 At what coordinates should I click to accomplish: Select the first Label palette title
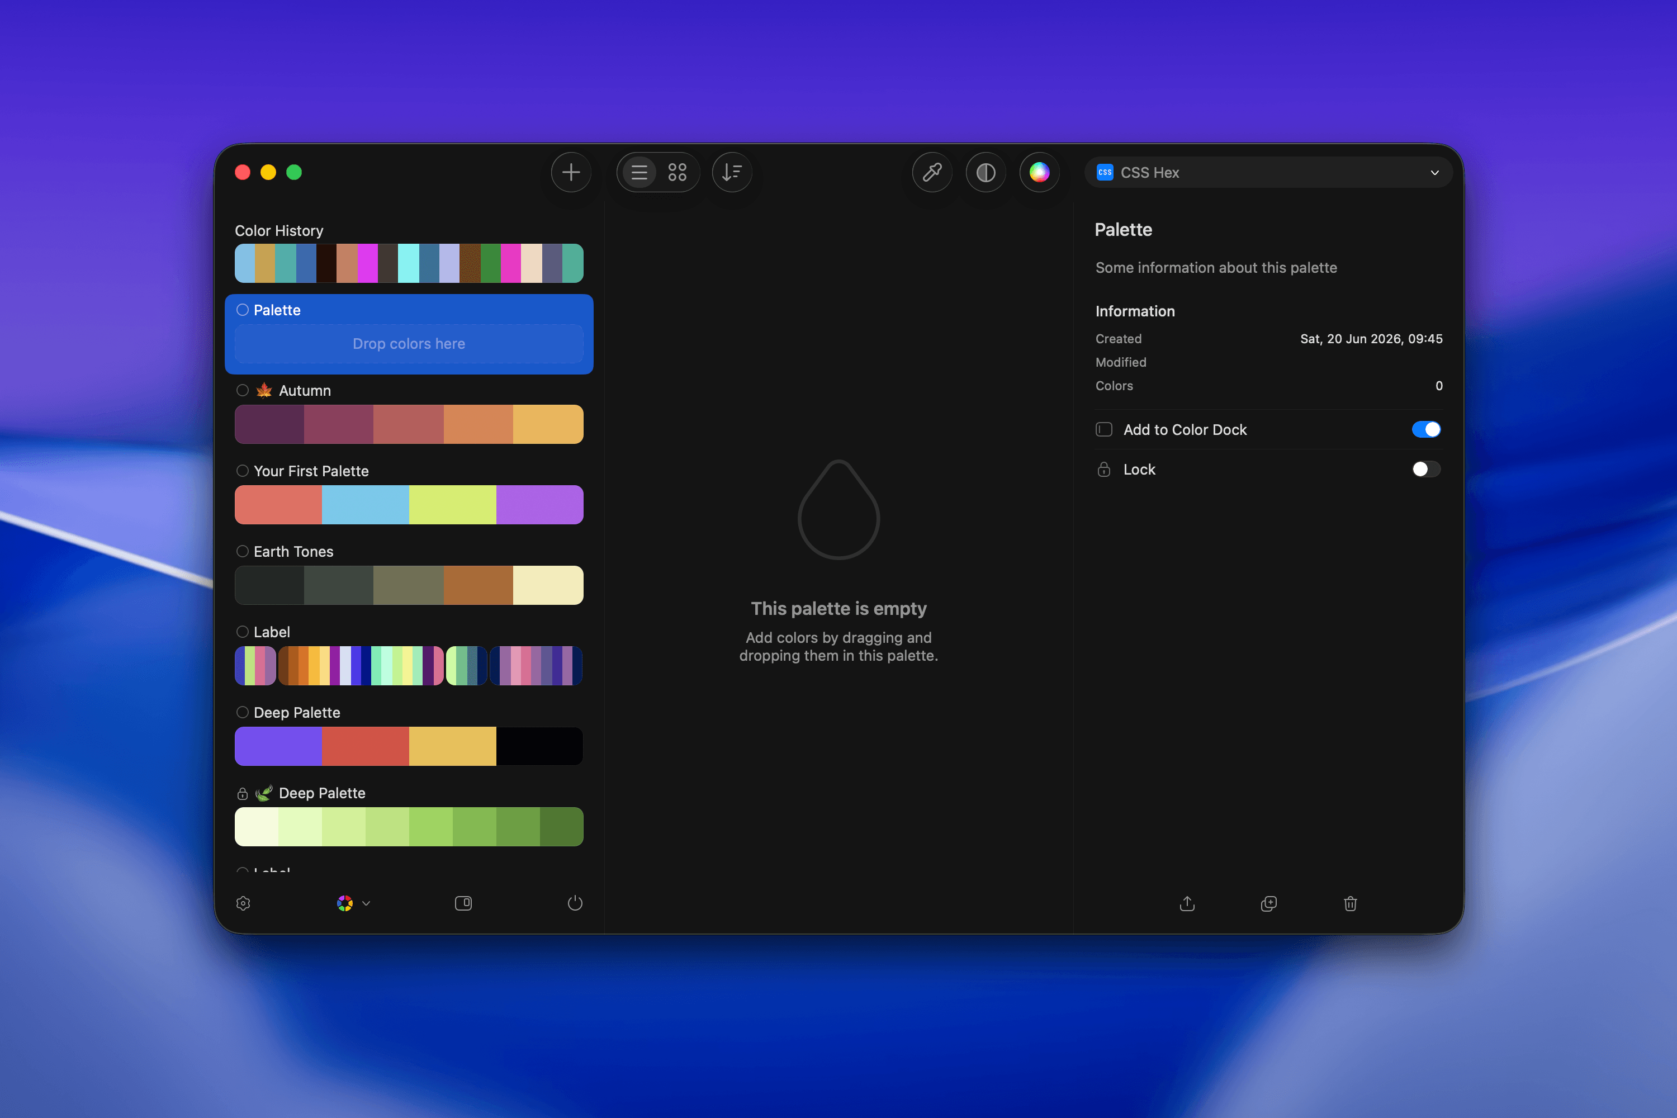(272, 632)
